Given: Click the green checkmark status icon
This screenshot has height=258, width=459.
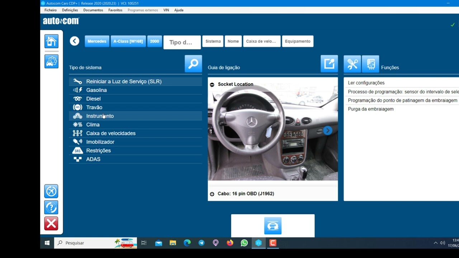Looking at the screenshot, I should (x=453, y=25).
